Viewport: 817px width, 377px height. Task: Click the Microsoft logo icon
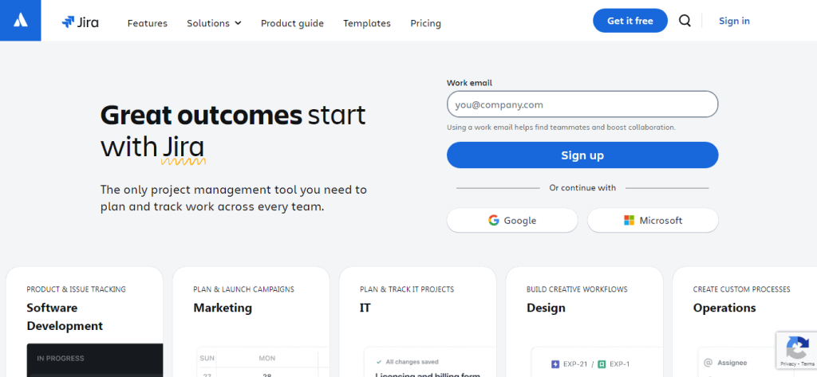(x=630, y=221)
